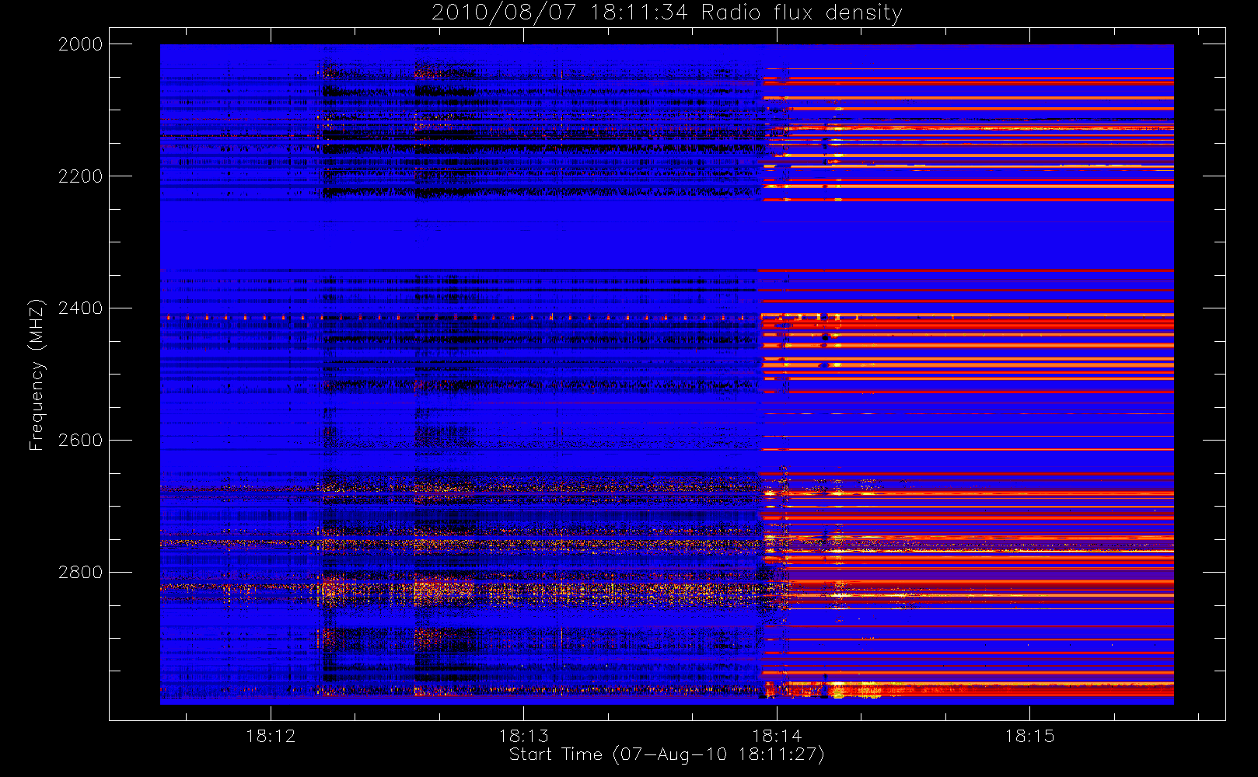This screenshot has width=1258, height=777.
Task: Select the 2800 frequency tick label
Action: tap(81, 573)
